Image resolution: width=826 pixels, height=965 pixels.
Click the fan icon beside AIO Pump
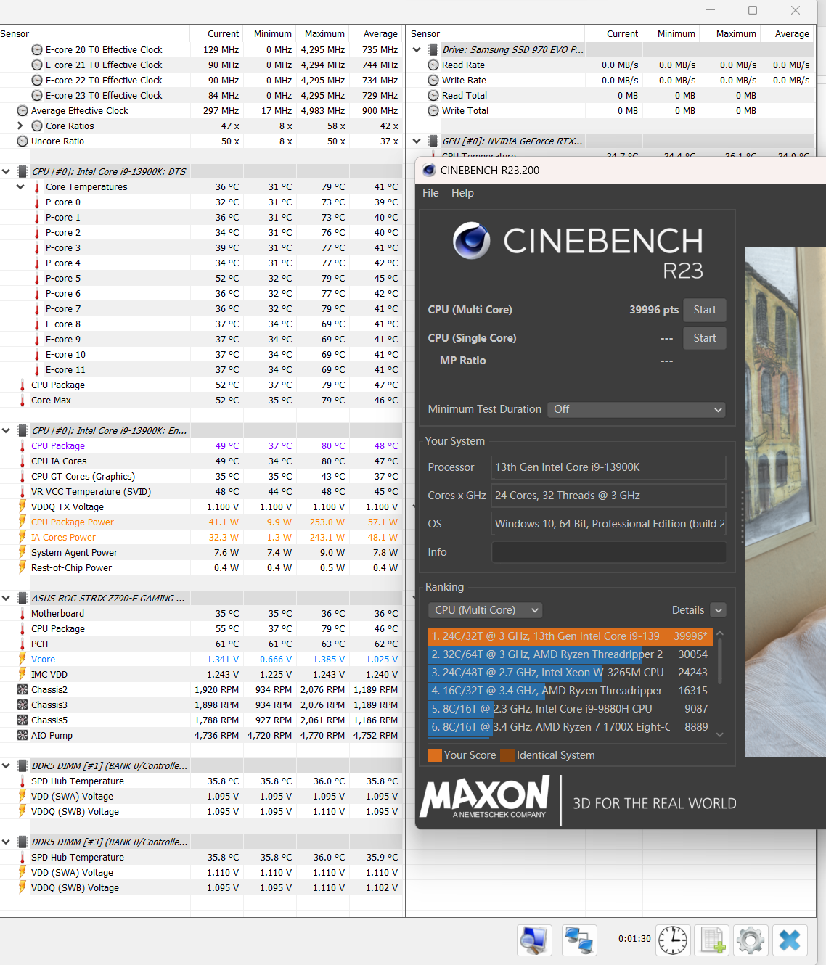[x=23, y=736]
